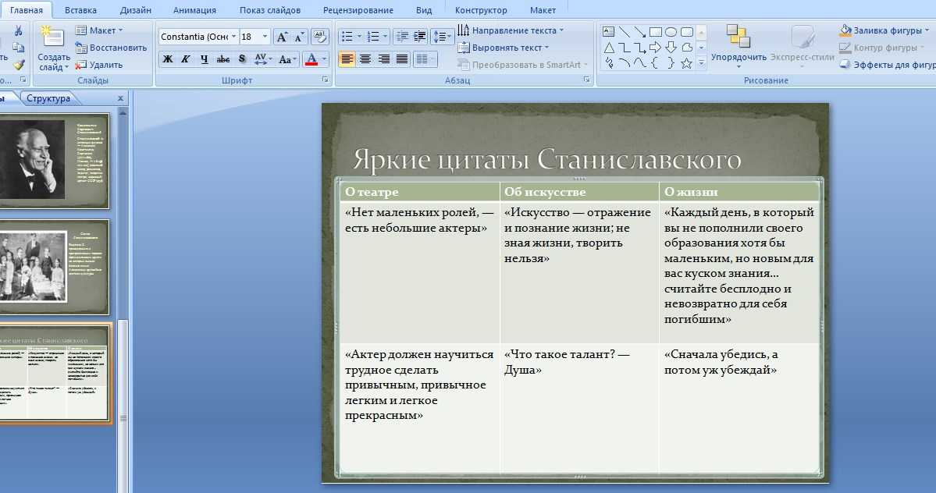Click the Format Painter brush icon
The width and height of the screenshot is (936, 493).
19,64
